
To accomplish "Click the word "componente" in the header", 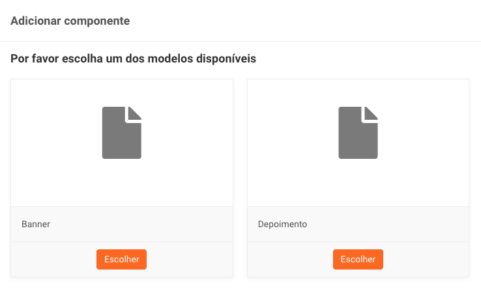I will click(x=100, y=21).
